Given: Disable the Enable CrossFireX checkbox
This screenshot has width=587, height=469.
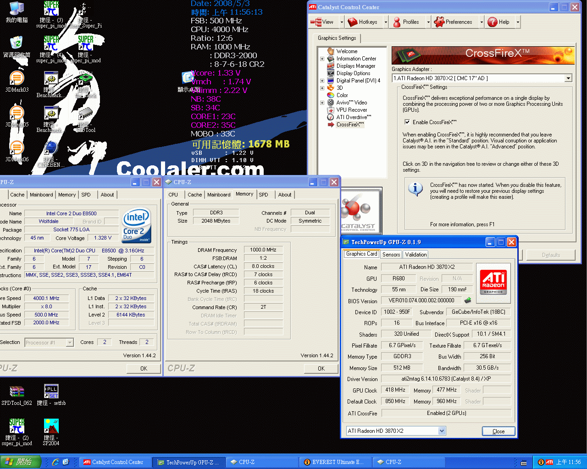Looking at the screenshot, I should point(407,122).
